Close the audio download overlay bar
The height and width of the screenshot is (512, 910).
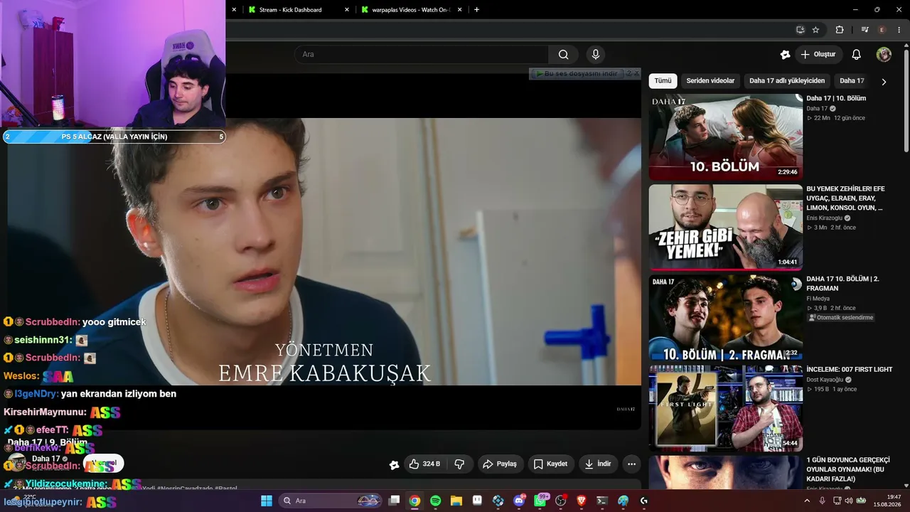[636, 73]
